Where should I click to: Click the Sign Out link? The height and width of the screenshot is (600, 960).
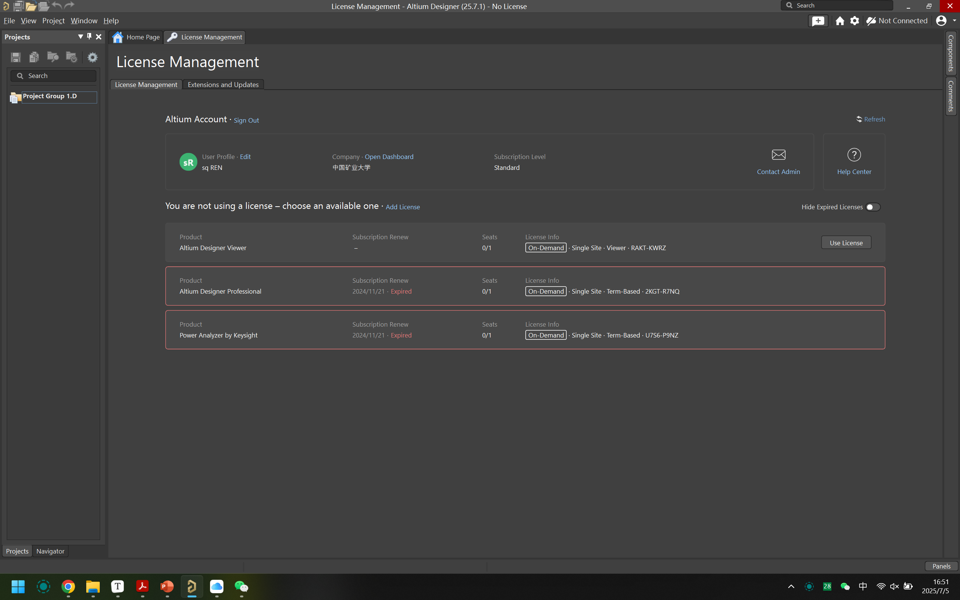click(246, 120)
